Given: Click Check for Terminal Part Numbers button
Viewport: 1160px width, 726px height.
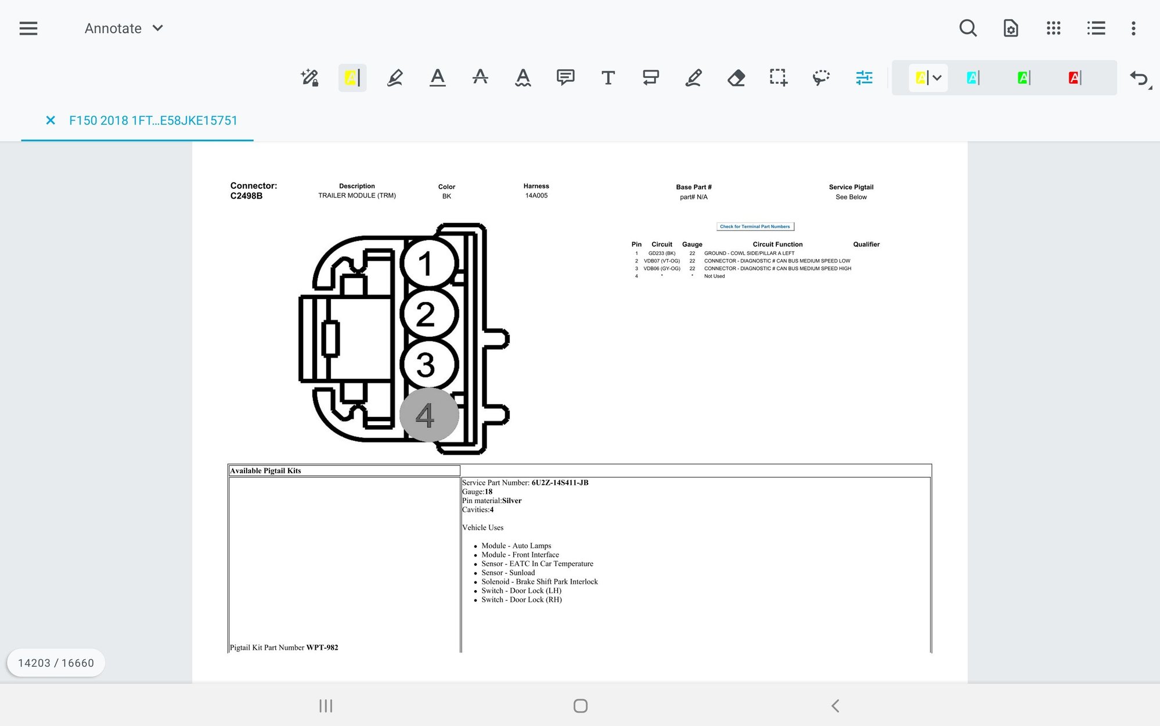Looking at the screenshot, I should coord(755,227).
